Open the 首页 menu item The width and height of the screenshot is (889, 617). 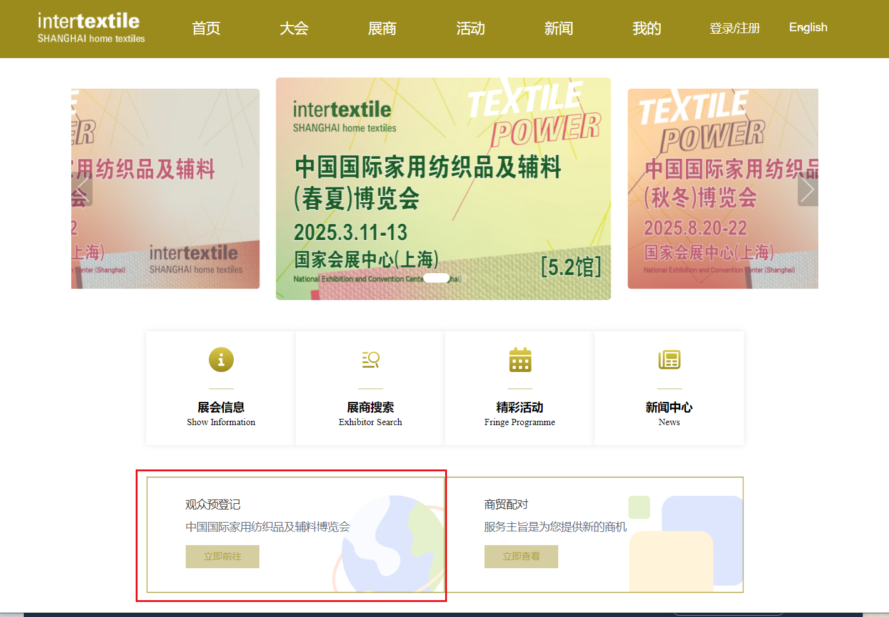206,28
